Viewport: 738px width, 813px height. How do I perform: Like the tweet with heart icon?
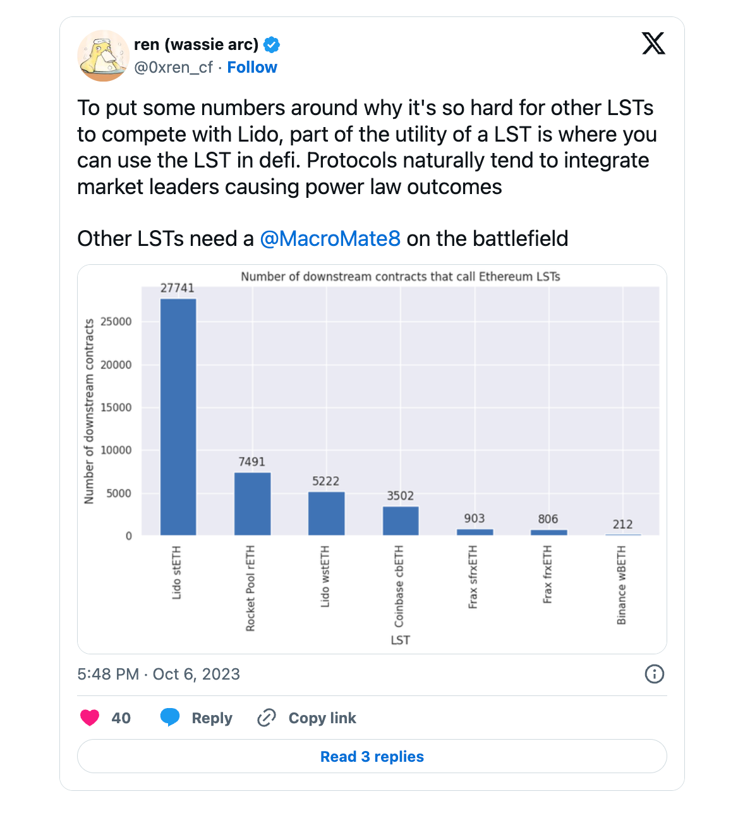tap(90, 718)
